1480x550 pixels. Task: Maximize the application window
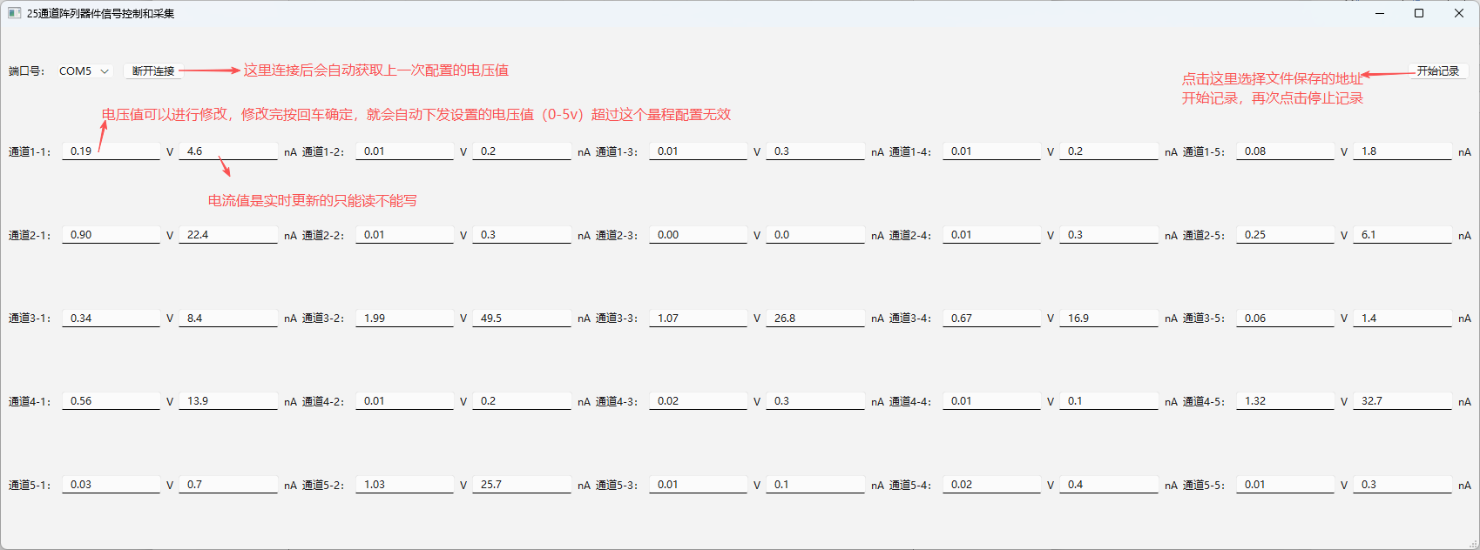(1419, 13)
